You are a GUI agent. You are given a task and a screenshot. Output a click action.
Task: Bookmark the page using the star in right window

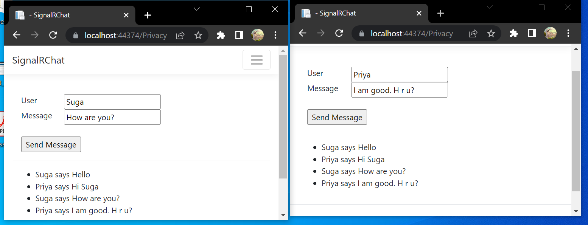491,33
